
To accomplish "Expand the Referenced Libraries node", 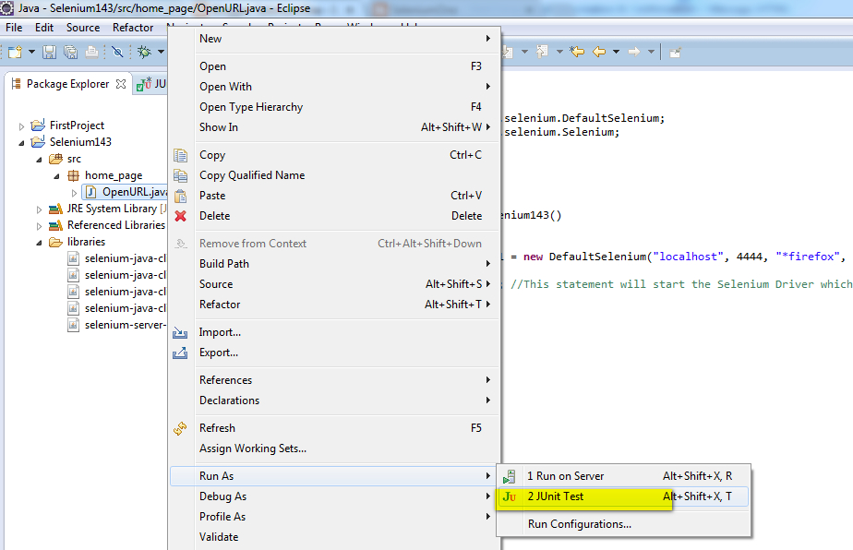I will tap(39, 226).
